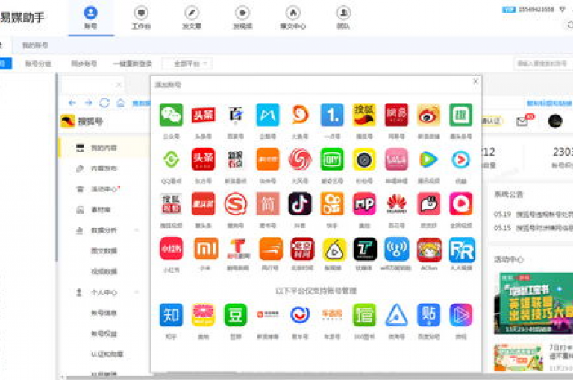This screenshot has width=573, height=380.
Task: Pick the red 网易号 platform icon
Action: click(396, 115)
